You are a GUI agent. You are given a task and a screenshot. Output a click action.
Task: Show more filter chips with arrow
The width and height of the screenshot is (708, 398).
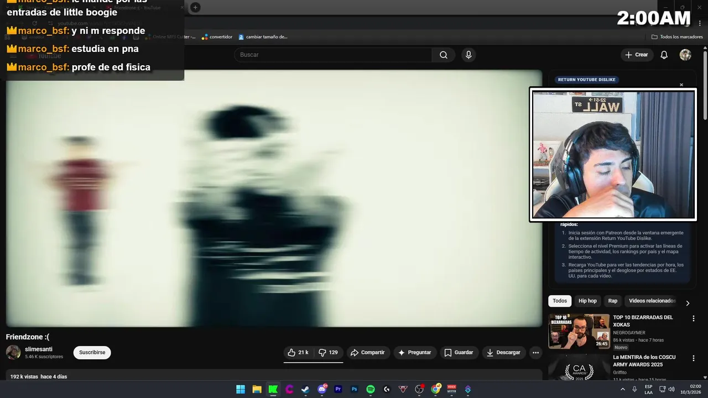688,303
